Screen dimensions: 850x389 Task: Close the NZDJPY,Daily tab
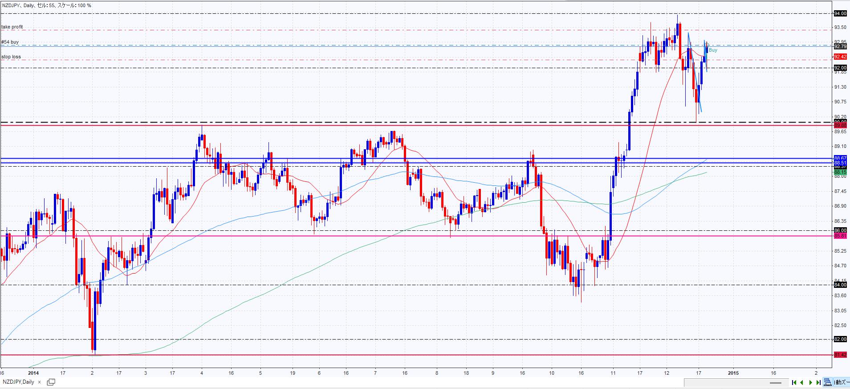(x=39, y=382)
